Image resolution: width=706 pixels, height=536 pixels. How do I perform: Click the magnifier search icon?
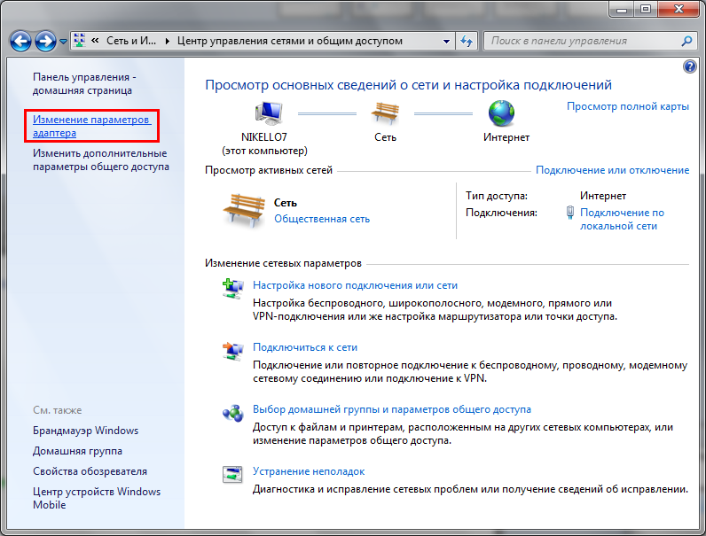coord(686,41)
